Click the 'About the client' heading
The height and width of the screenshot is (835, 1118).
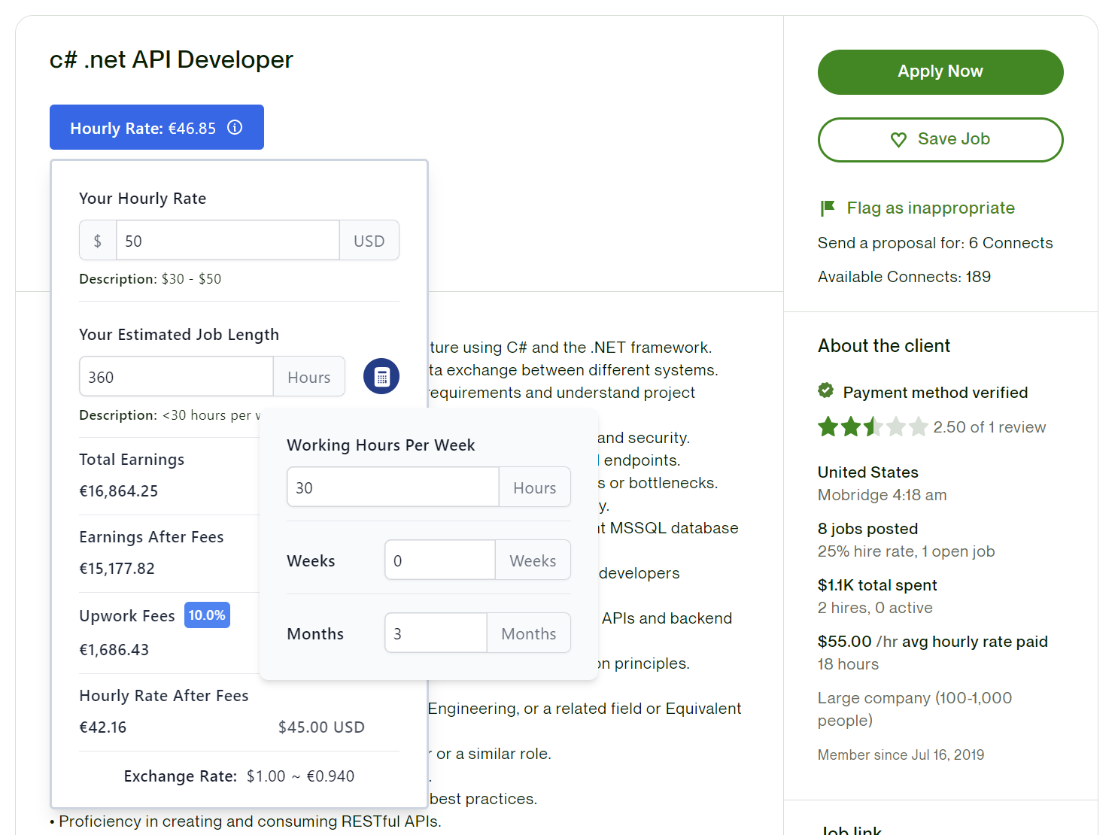click(884, 346)
